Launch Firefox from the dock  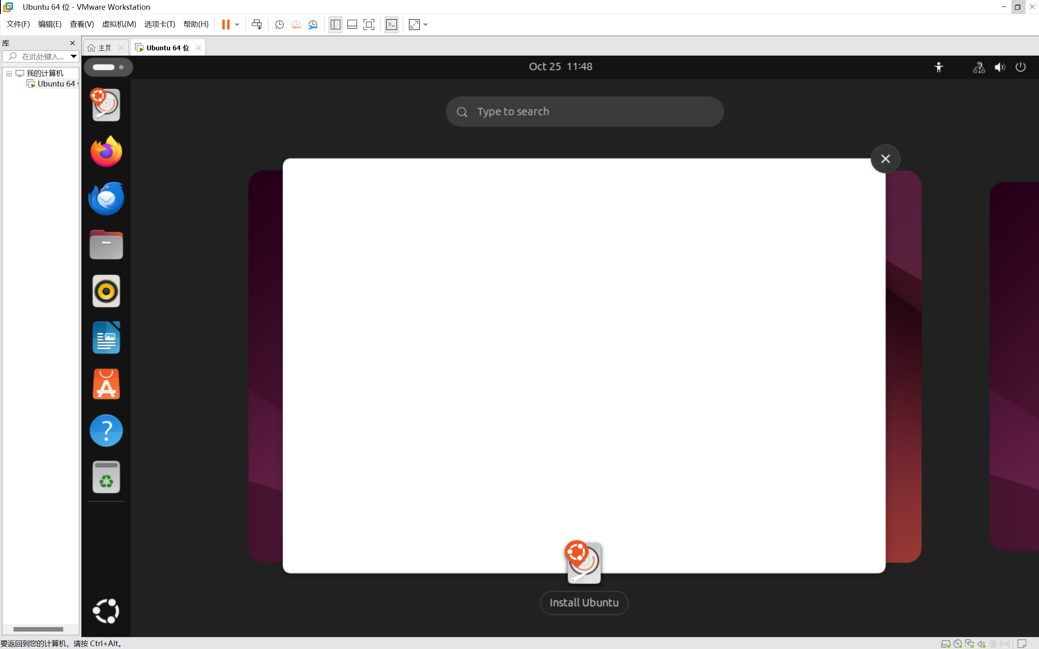pos(106,151)
